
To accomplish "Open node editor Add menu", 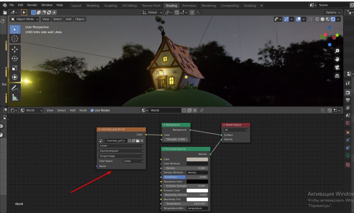I will click(x=73, y=110).
